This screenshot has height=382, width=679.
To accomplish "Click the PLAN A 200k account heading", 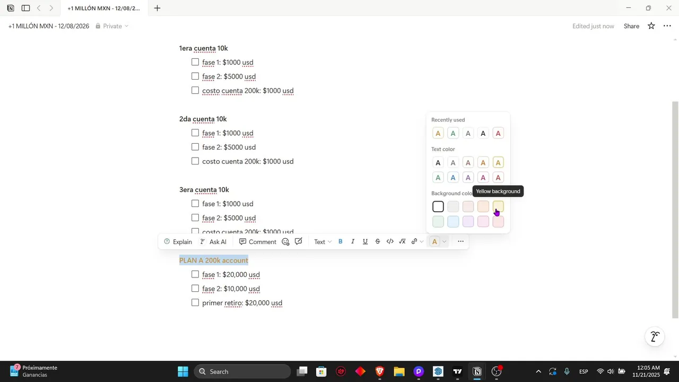I will tap(214, 261).
